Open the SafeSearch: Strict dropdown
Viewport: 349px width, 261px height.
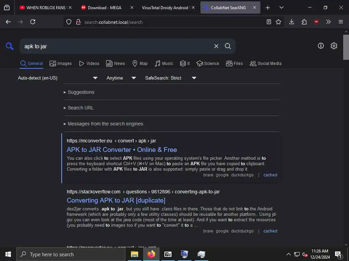[x=171, y=78]
